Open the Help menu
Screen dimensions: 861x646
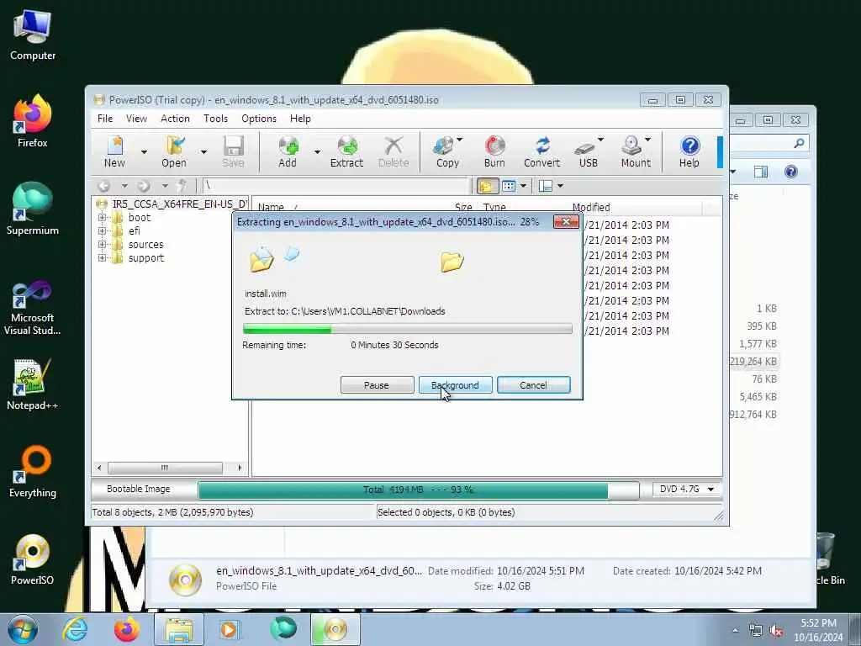coord(300,119)
